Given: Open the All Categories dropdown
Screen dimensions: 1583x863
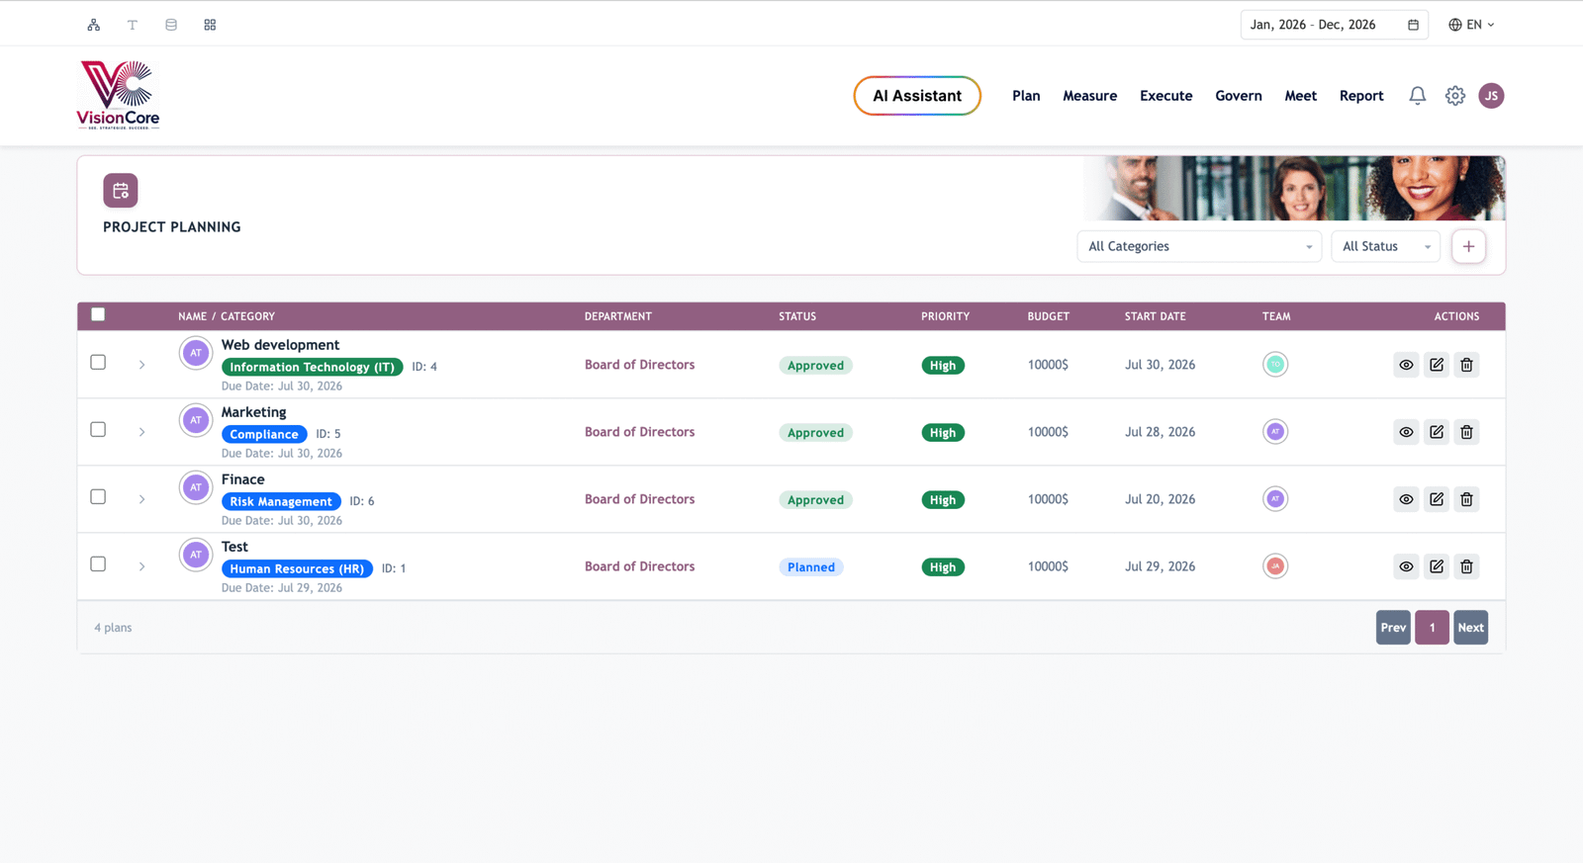Looking at the screenshot, I should 1199,246.
